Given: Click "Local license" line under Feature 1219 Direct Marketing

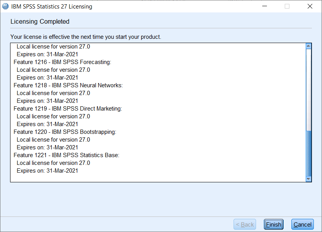Looking at the screenshot, I should [54, 116].
